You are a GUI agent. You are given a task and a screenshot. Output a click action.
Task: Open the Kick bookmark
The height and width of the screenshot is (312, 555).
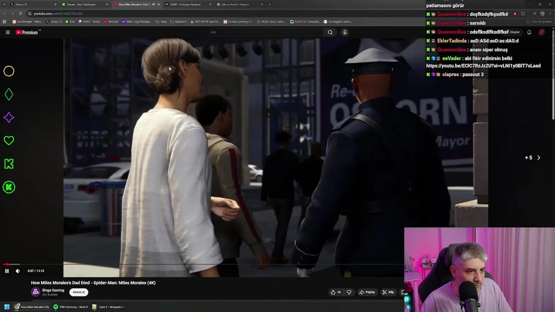coord(70,21)
